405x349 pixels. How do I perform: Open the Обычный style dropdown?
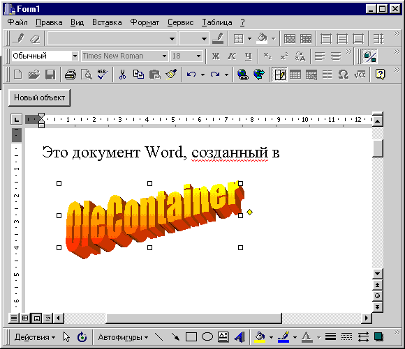coord(75,56)
